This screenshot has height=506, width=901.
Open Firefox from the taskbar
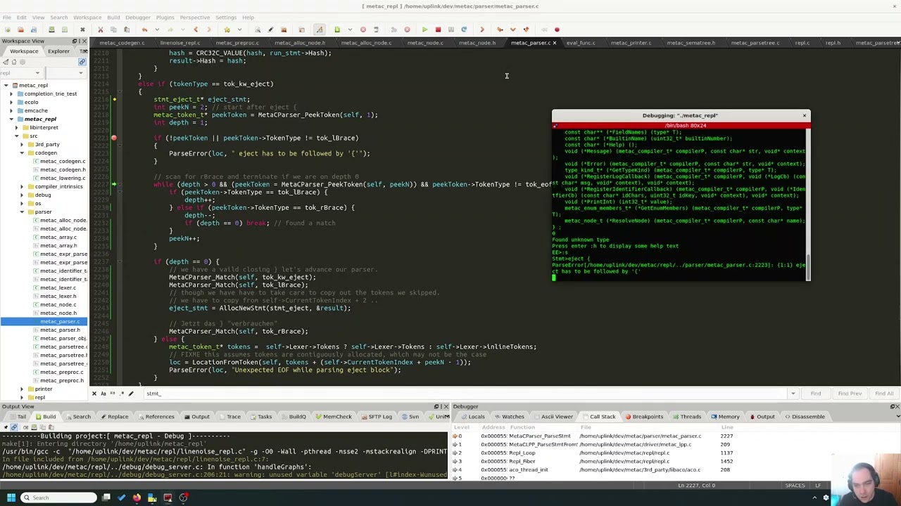137,498
